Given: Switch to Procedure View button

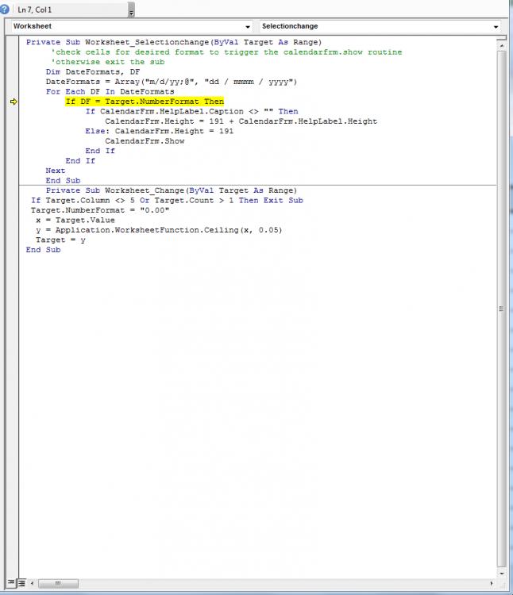Looking at the screenshot, I should point(11,582).
